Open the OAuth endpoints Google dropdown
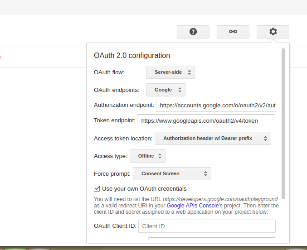 (166, 90)
